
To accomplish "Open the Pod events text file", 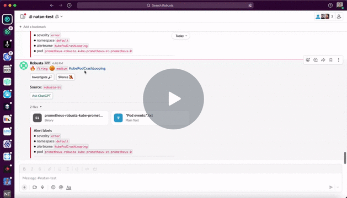I will point(150,118).
